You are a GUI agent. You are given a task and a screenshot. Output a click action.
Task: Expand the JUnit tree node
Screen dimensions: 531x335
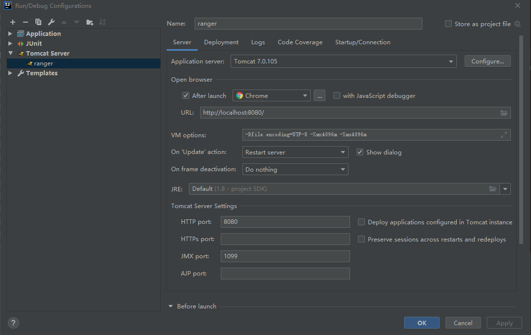(10, 43)
